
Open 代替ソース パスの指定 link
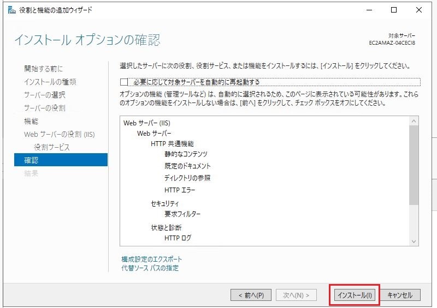click(x=150, y=268)
